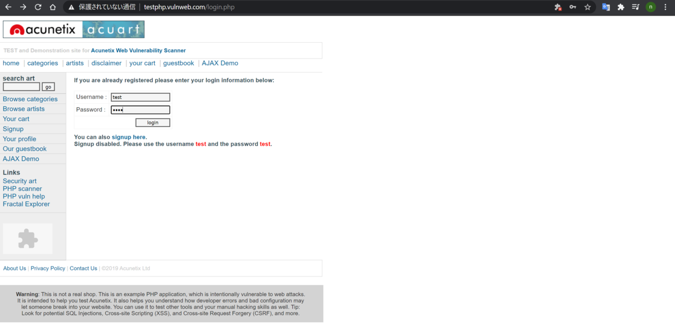Click the search art heading text
Viewport: 675px width, 326px height.
coord(19,79)
